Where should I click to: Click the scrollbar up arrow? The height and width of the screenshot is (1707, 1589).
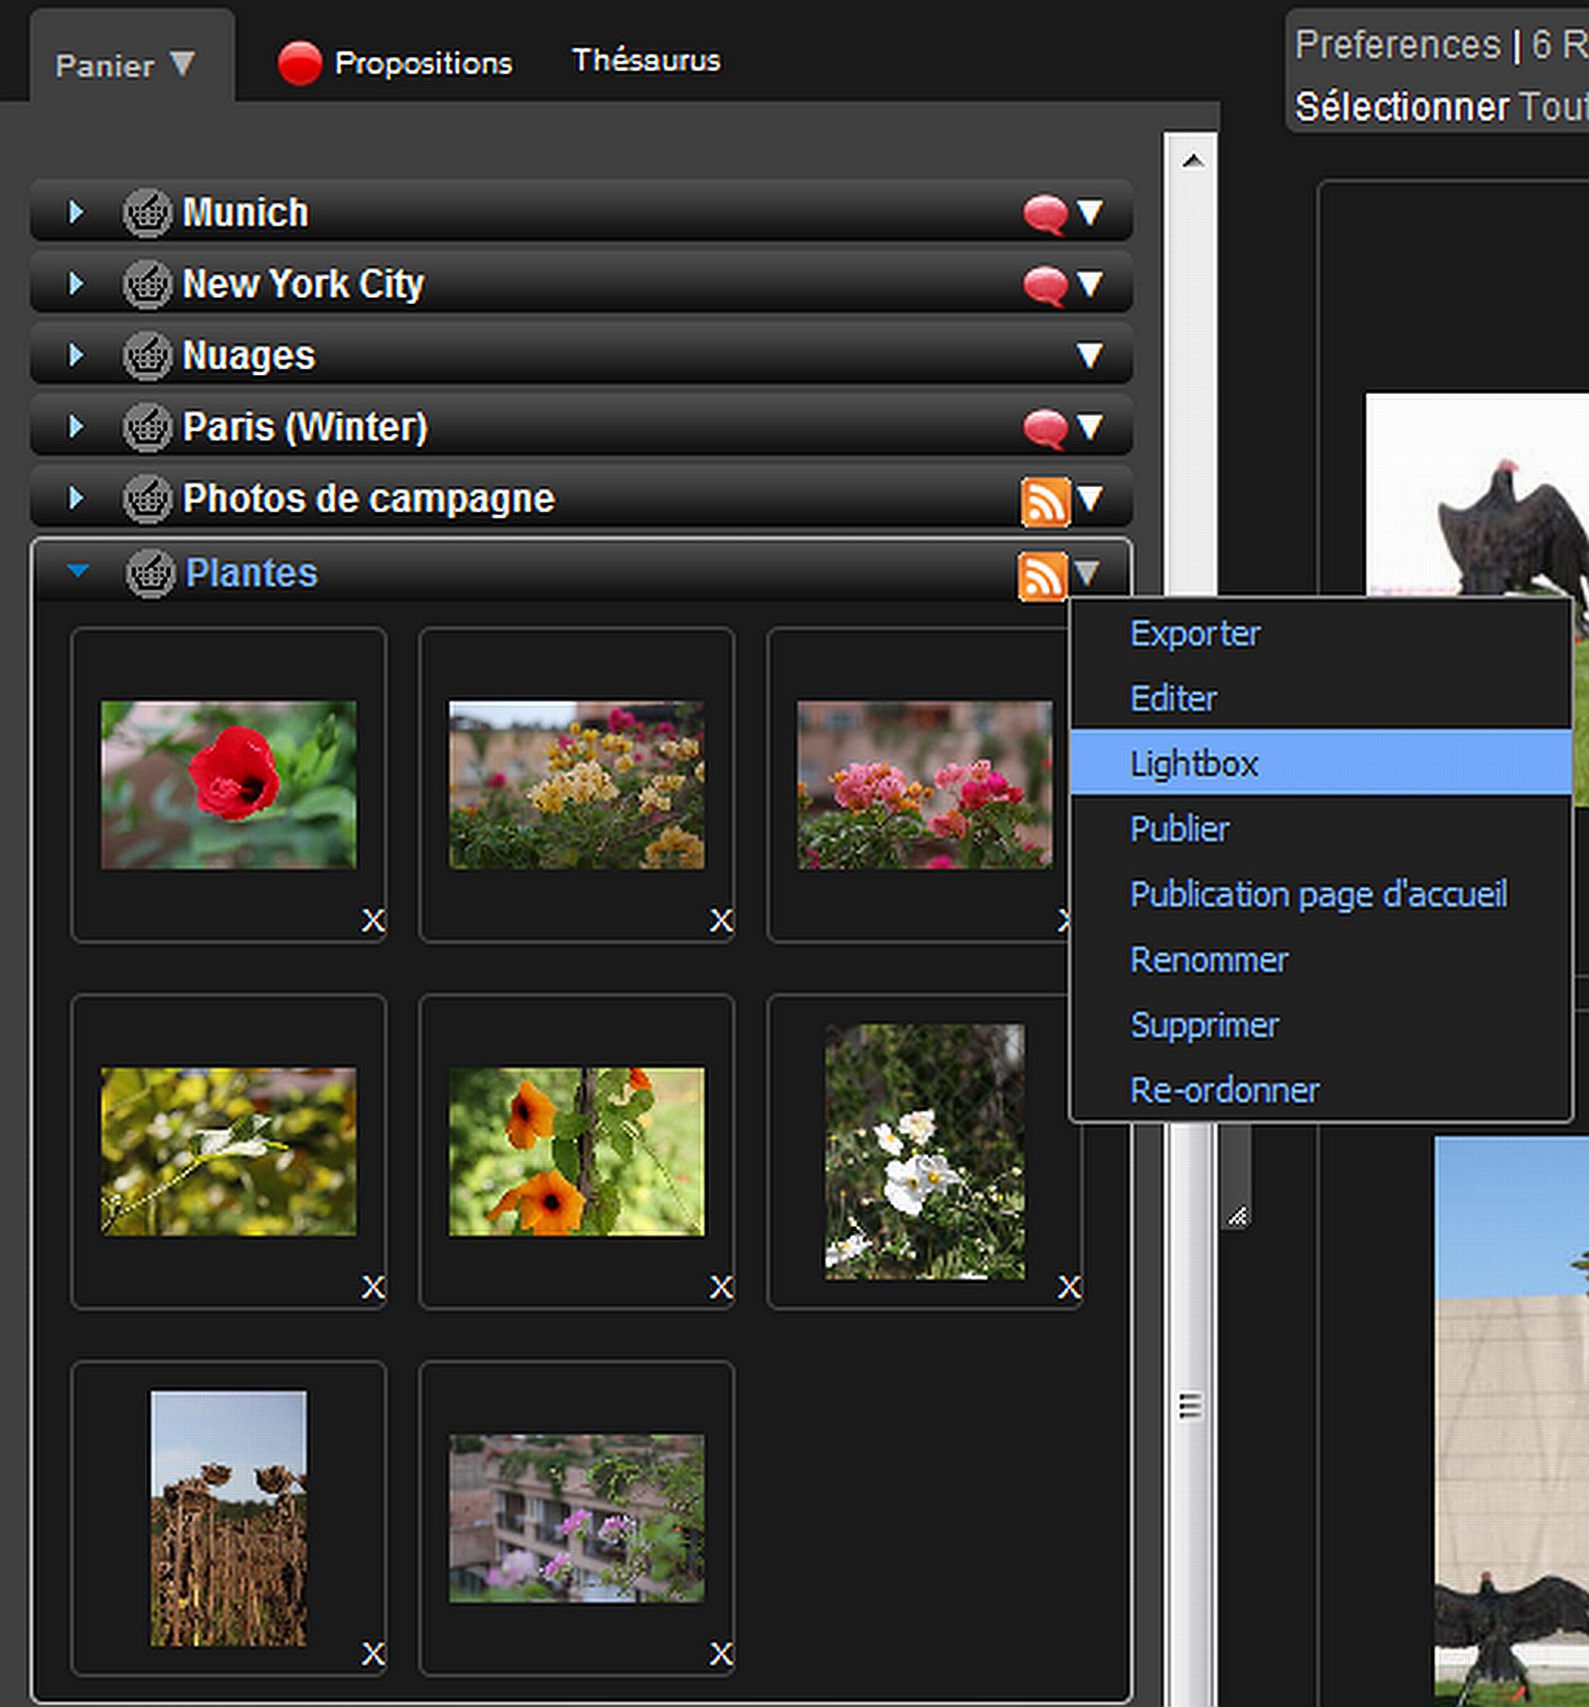(1192, 161)
